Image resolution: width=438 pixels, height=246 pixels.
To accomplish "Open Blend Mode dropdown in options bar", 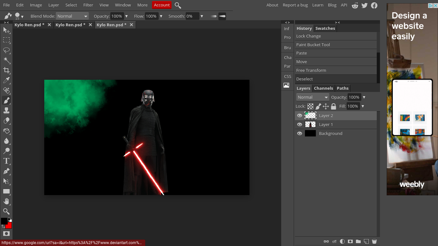I will click(x=72, y=16).
